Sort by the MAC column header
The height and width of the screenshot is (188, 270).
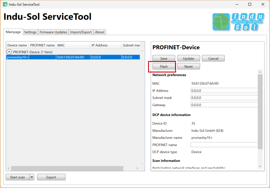[x=73, y=45]
